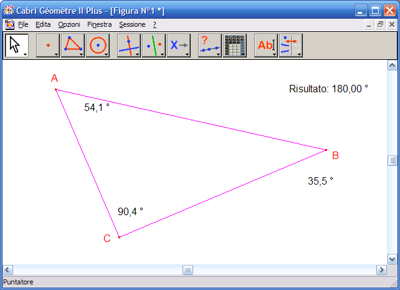Click the vertical scrollbar up arrow
Viewport: 400px width, 290px height.
(x=392, y=65)
